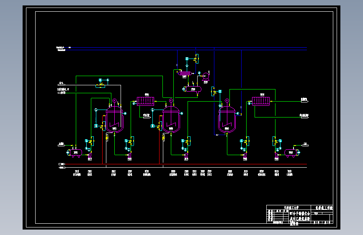
Task: Select the receiver tank below the condenser
Action: [x=193, y=89]
